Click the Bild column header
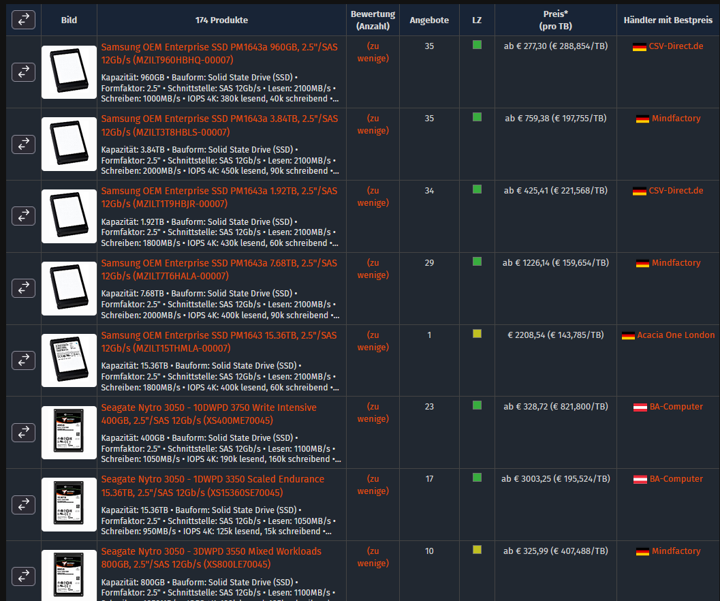This screenshot has width=720, height=601. [69, 20]
